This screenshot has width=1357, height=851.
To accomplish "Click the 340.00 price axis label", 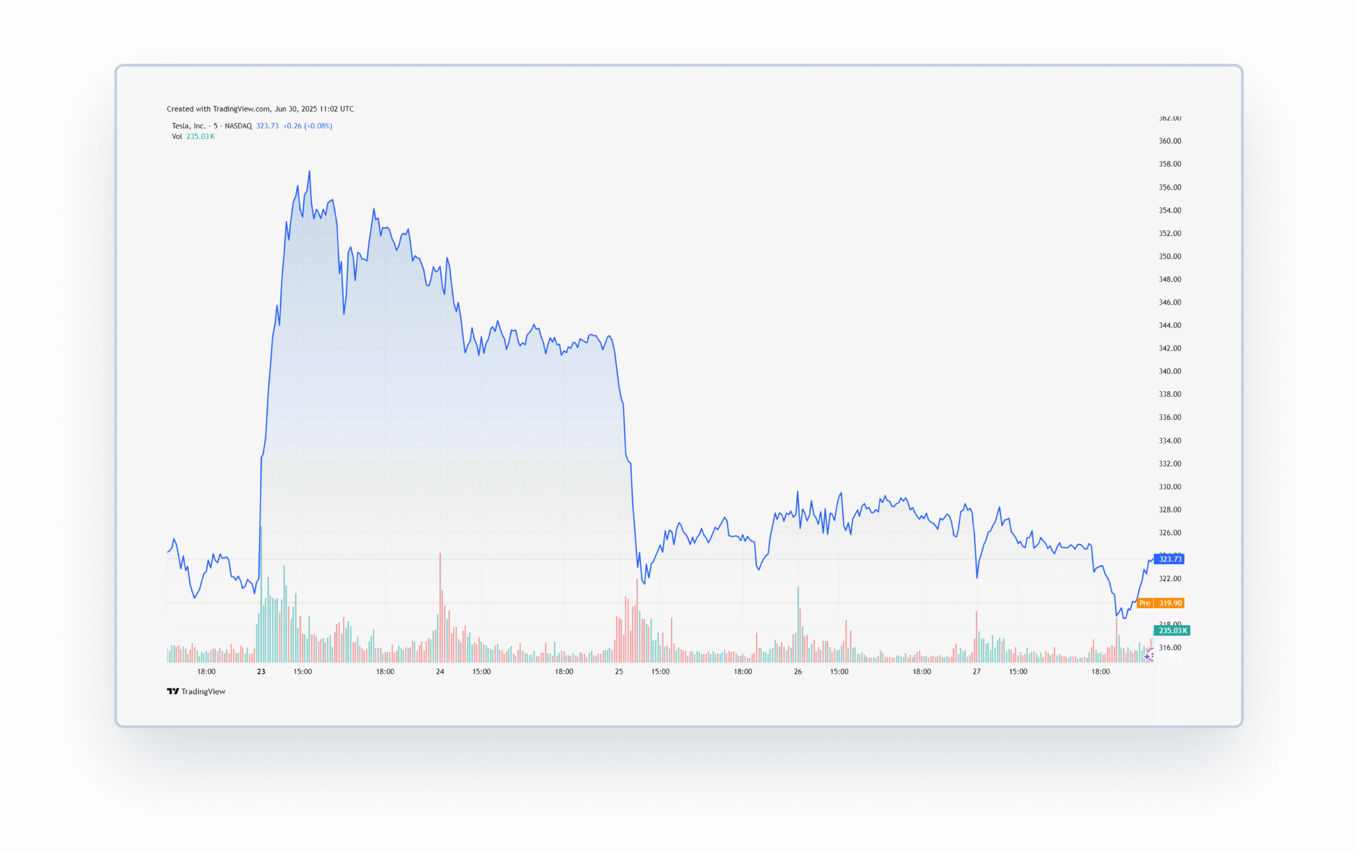I will click(x=1169, y=371).
